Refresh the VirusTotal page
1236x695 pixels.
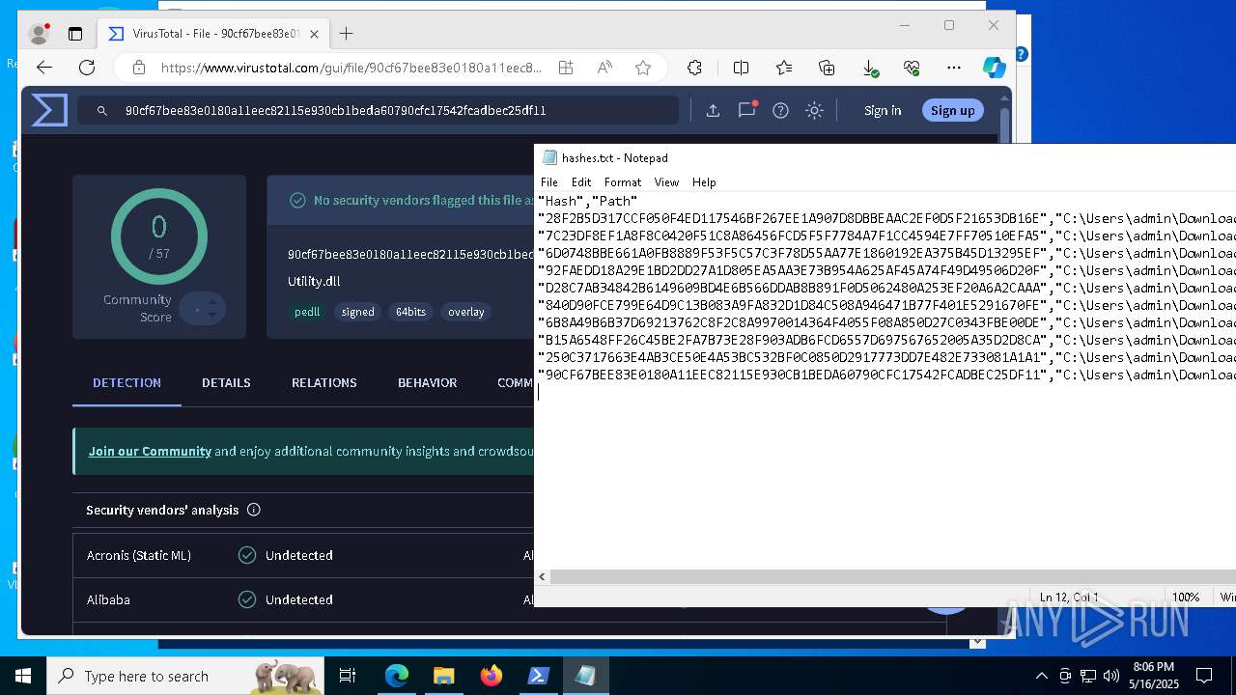coord(87,68)
